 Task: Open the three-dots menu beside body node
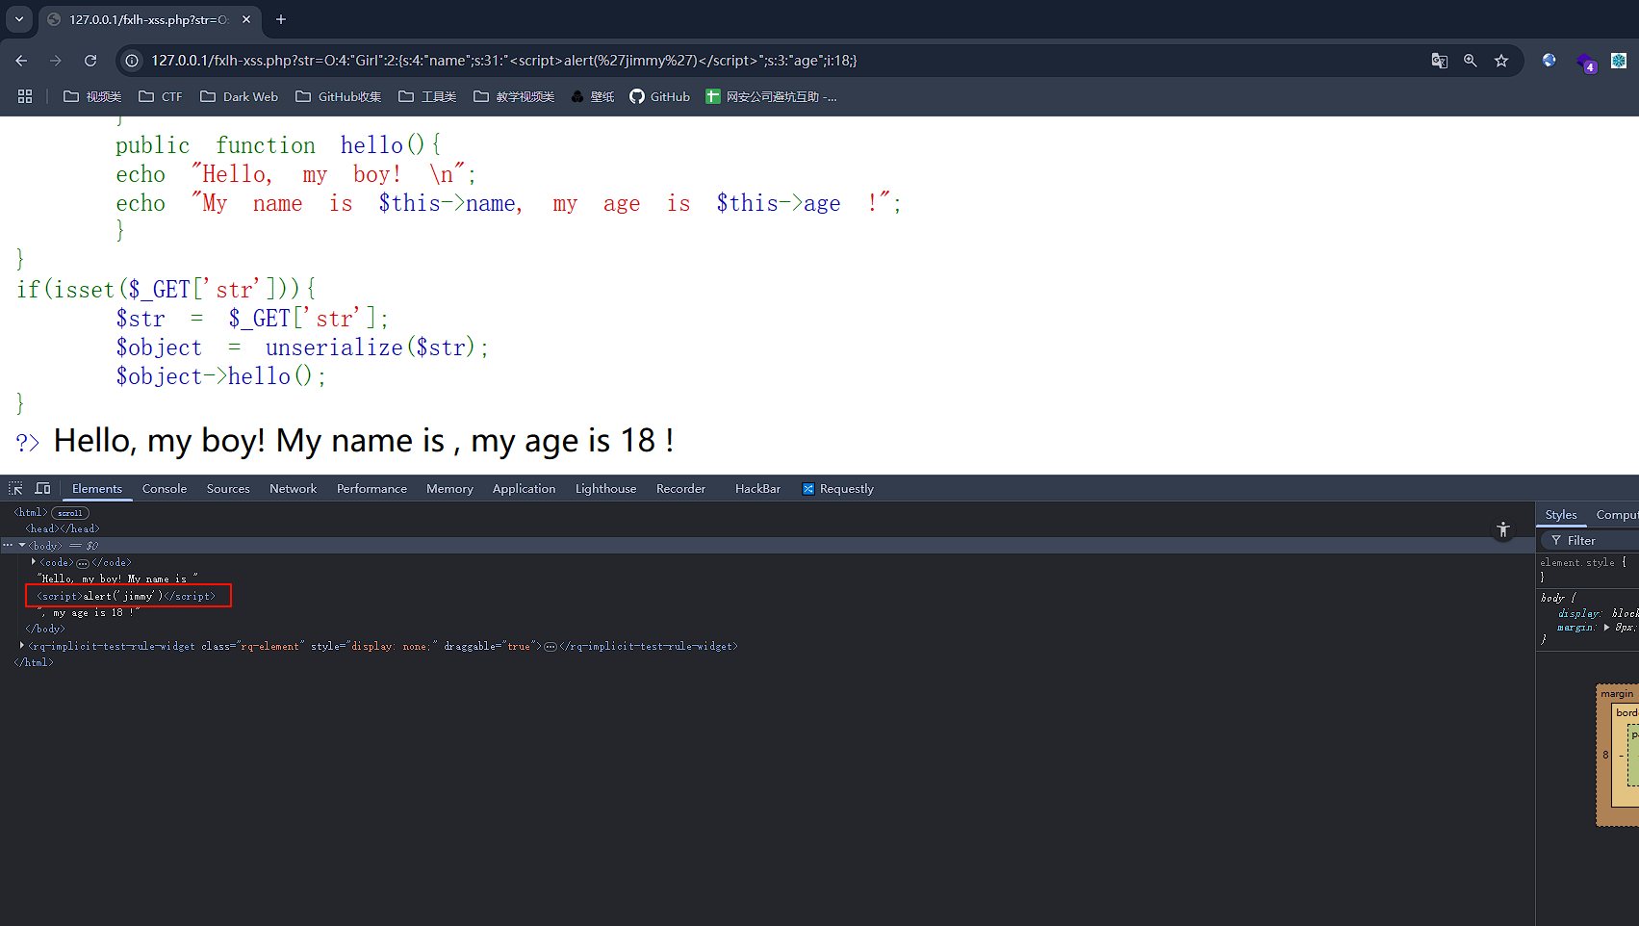point(8,546)
